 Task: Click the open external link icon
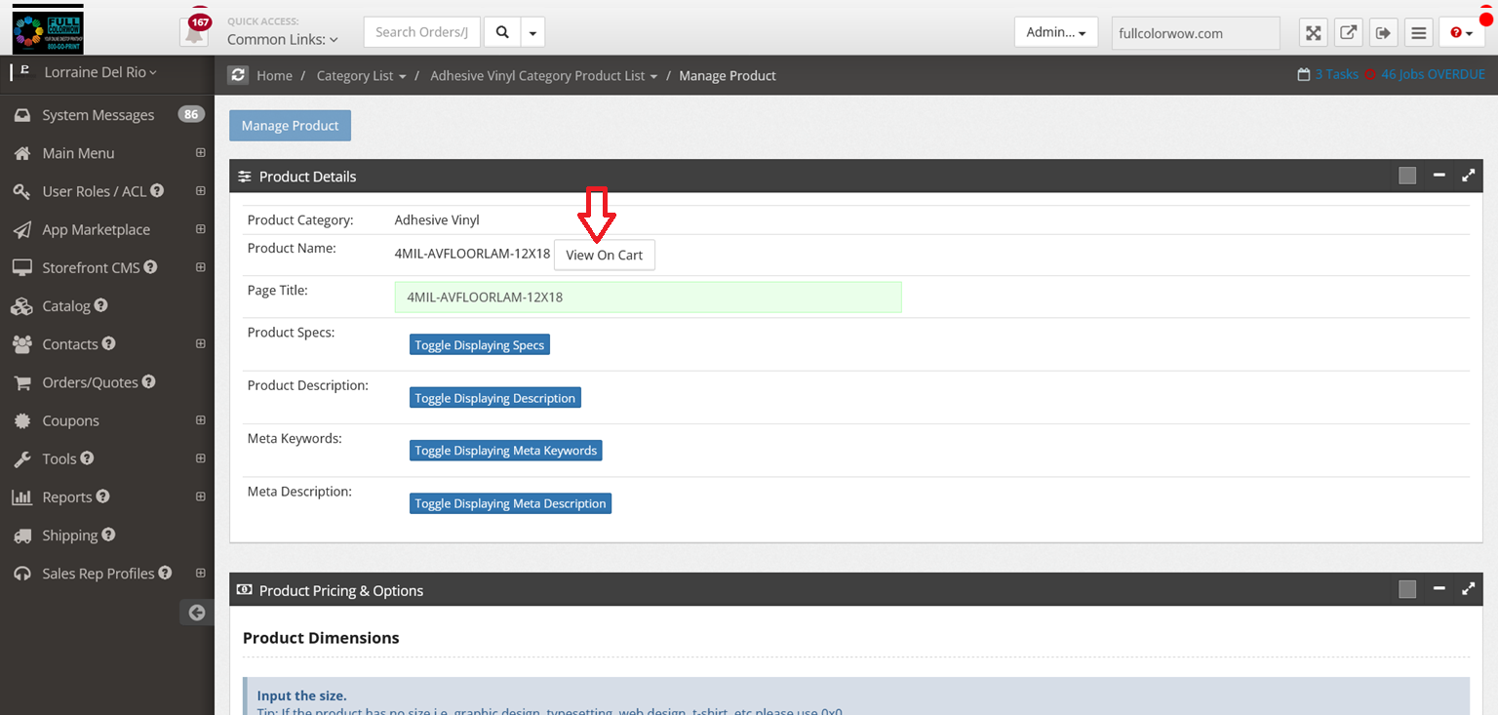click(x=1348, y=33)
